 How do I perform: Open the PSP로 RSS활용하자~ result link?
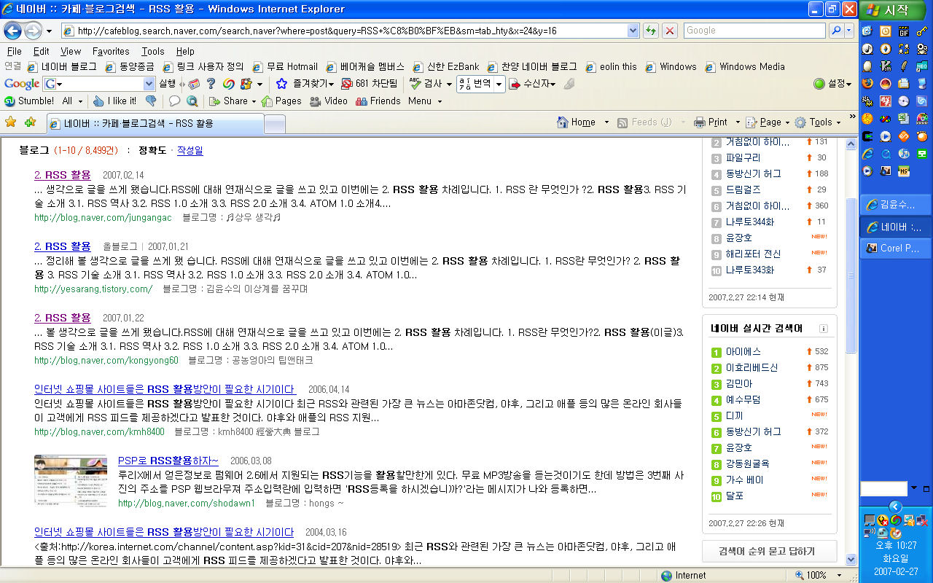coord(168,461)
